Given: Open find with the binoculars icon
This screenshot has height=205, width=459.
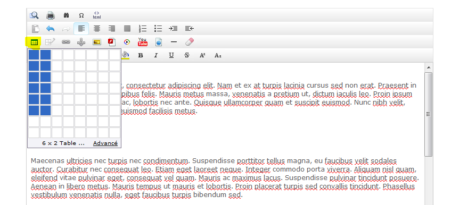Looking at the screenshot, I should (x=66, y=15).
